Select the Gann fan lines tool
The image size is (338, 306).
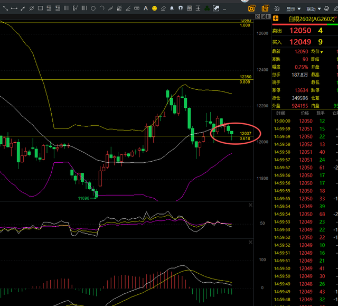[119, 8]
